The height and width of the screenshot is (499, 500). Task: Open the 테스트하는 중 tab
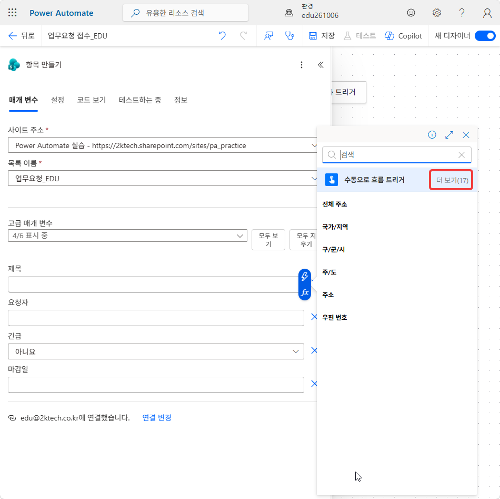139,100
